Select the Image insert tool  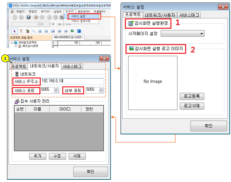[x=72, y=31]
